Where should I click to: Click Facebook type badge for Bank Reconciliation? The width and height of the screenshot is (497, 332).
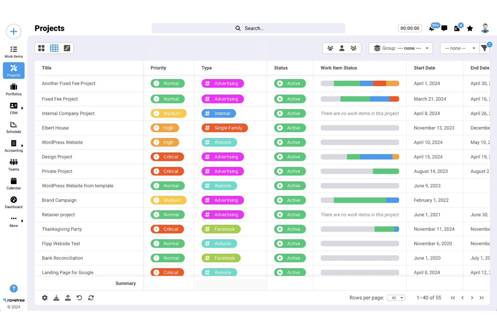tap(221, 258)
